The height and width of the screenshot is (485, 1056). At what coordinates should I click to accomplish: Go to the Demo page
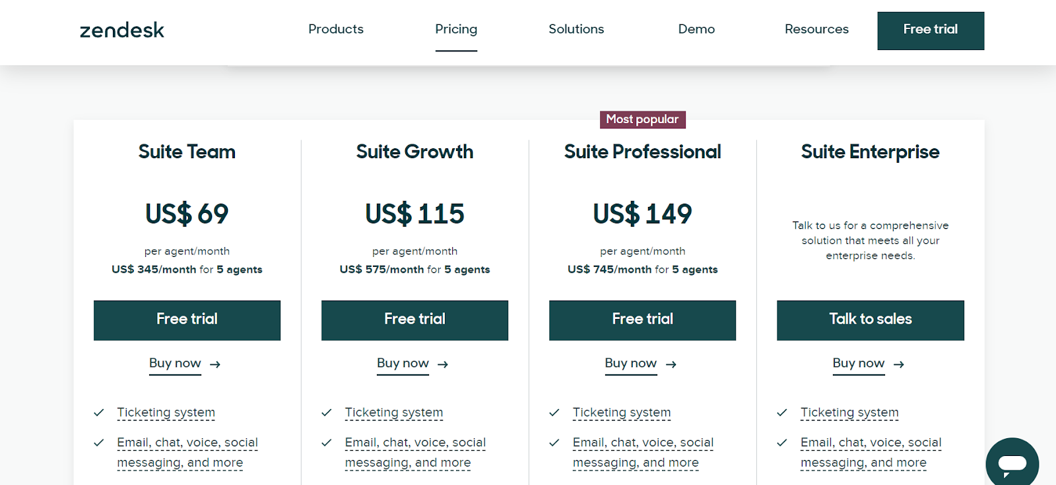(696, 29)
